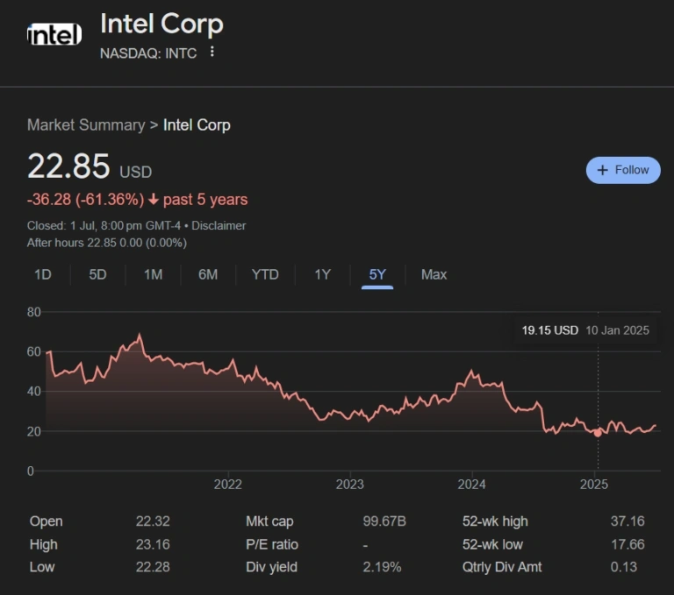
Task: Click the 2022 label on chart axis
Action: coord(228,485)
